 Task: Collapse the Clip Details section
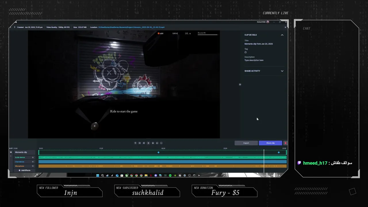pos(282,35)
